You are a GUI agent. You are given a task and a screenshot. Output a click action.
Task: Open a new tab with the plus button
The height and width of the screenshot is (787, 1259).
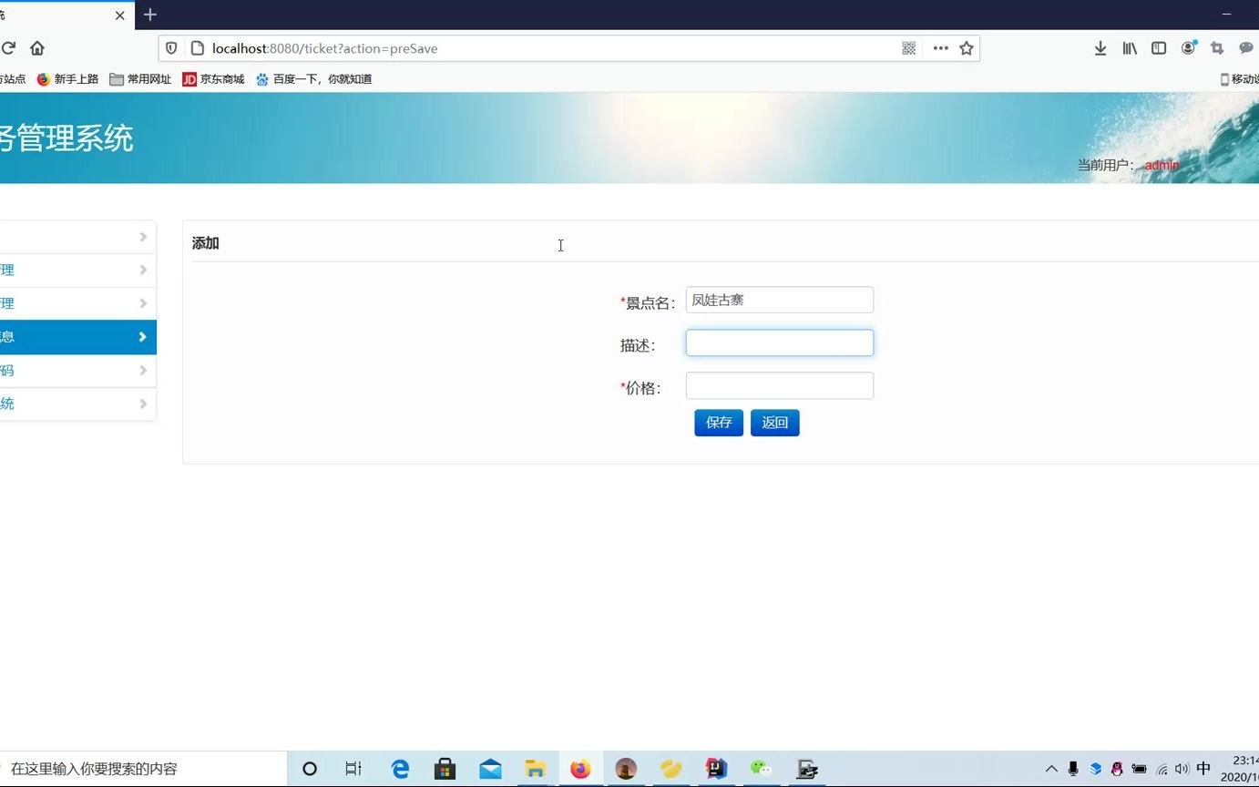[149, 15]
